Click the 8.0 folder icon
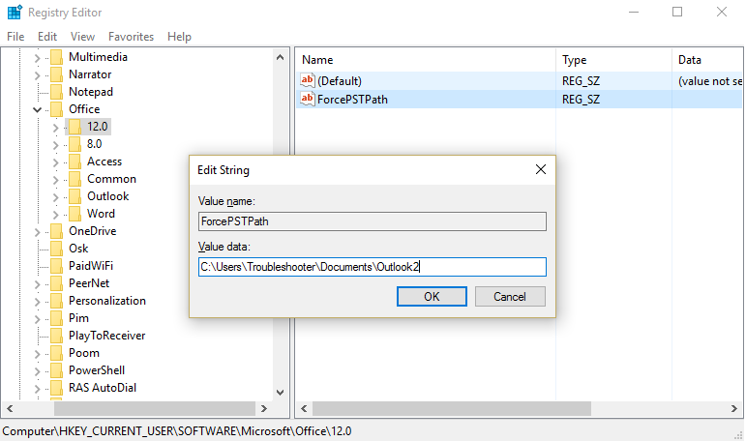 click(75, 144)
